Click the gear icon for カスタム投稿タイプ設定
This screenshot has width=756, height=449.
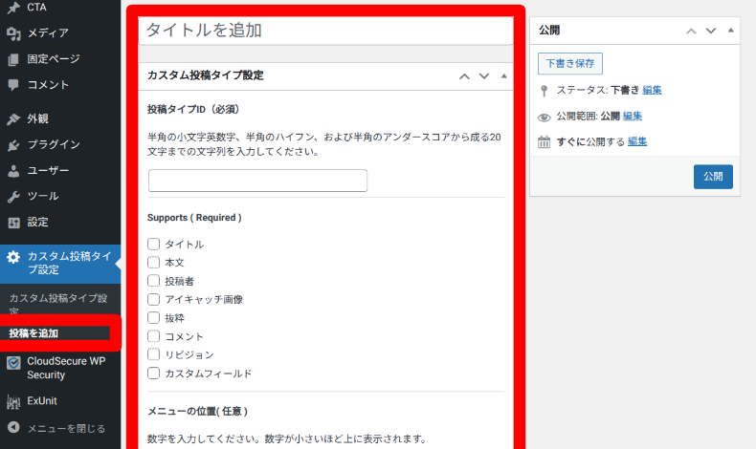(x=13, y=257)
